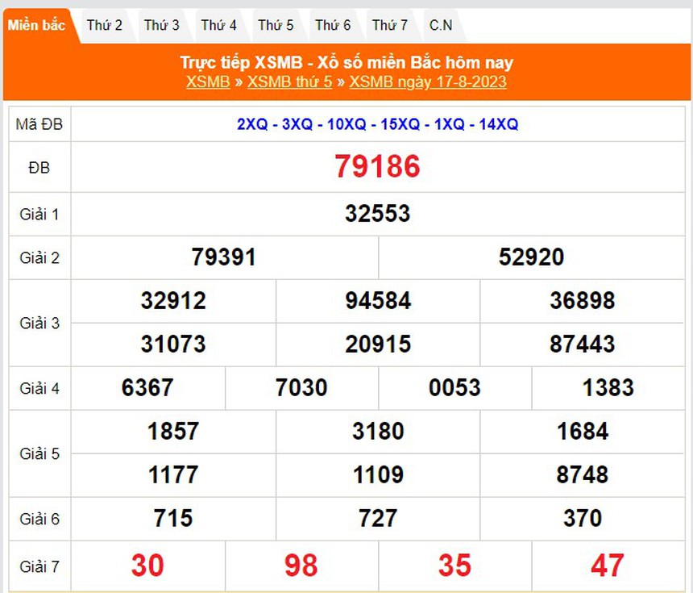Select Giải 7 number 30
Screen dimensions: 693x593
[x=147, y=566]
